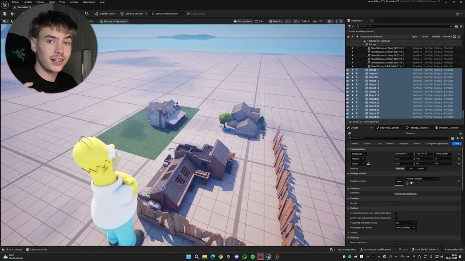This screenshot has width=465, height=261.
Task: Open the Tiroir à contenu drawer
Action: (12, 249)
